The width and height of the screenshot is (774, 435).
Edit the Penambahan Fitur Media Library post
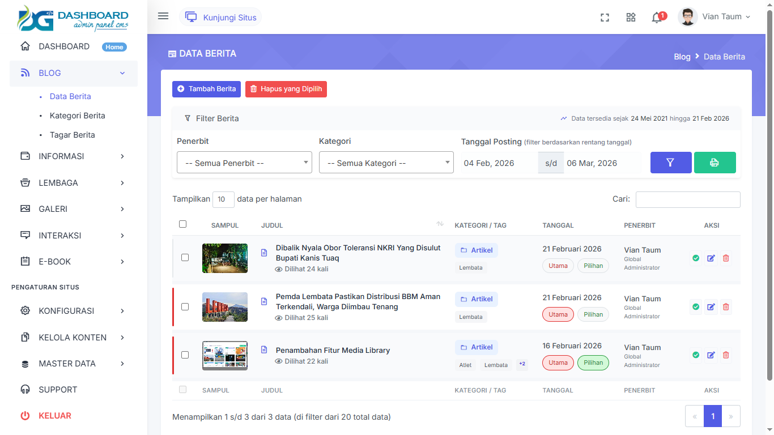pyautogui.click(x=711, y=355)
